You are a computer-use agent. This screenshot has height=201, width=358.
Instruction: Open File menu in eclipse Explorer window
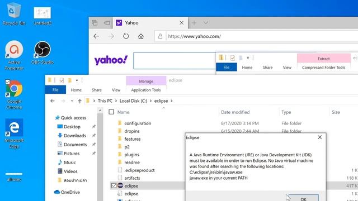point(55,90)
